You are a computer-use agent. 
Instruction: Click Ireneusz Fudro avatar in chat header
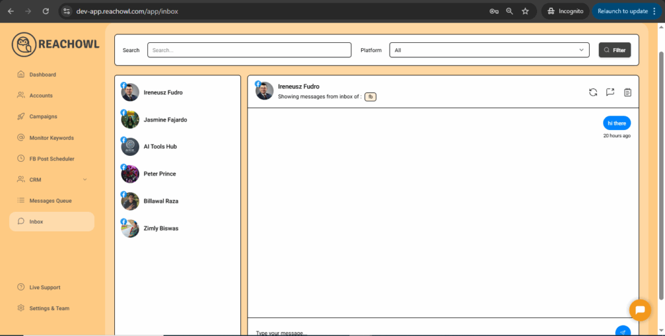[x=265, y=91]
